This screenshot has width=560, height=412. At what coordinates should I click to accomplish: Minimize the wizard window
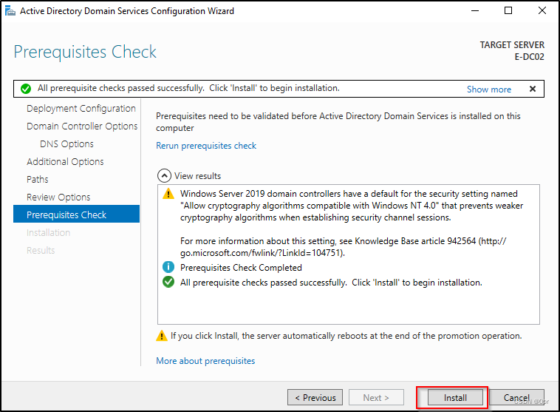tap(475, 11)
